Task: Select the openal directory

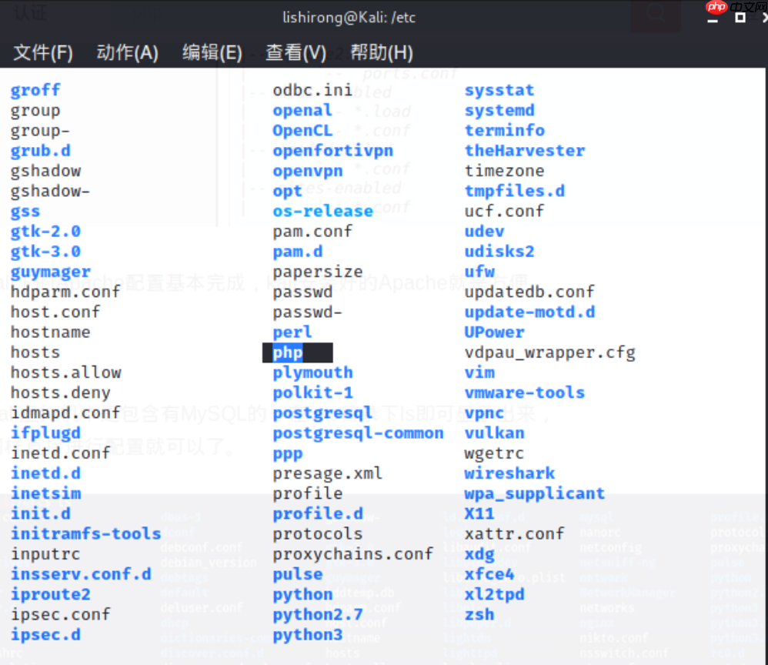Action: coord(302,111)
